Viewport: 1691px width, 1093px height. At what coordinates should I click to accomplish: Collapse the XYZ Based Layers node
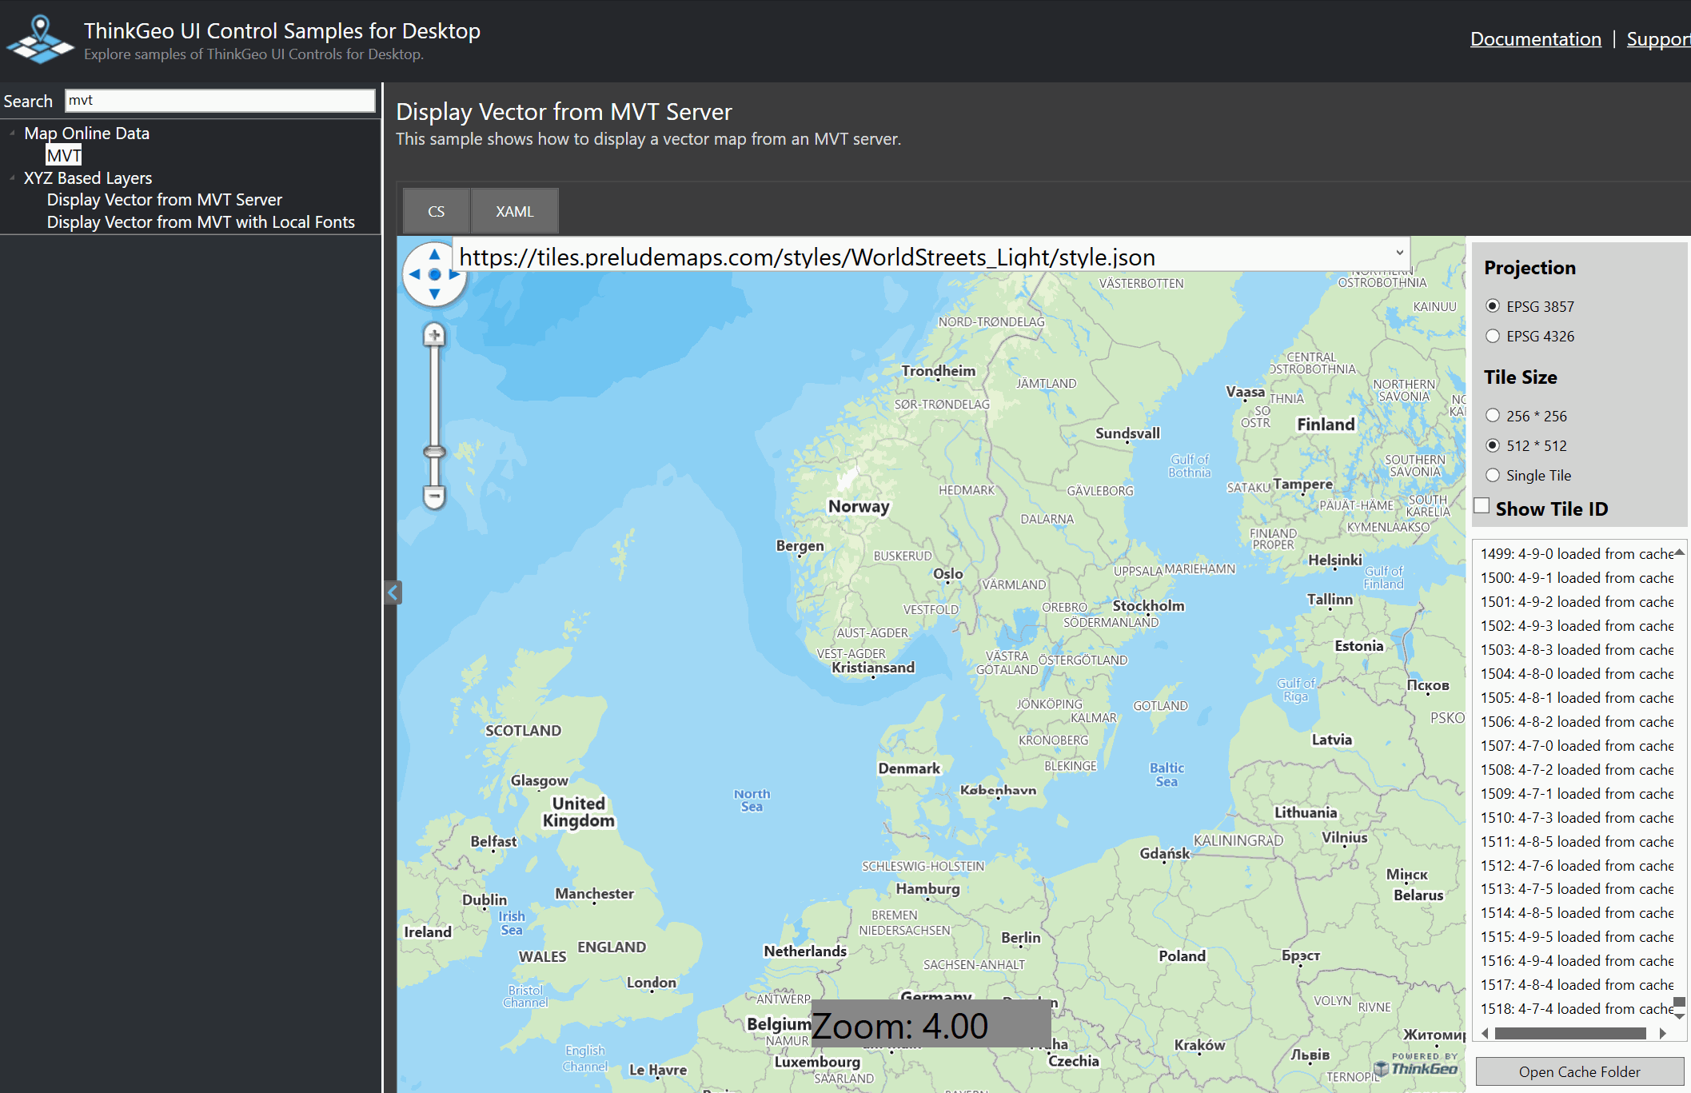pos(12,178)
